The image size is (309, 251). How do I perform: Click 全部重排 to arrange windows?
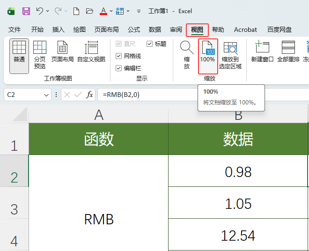coord(288,52)
